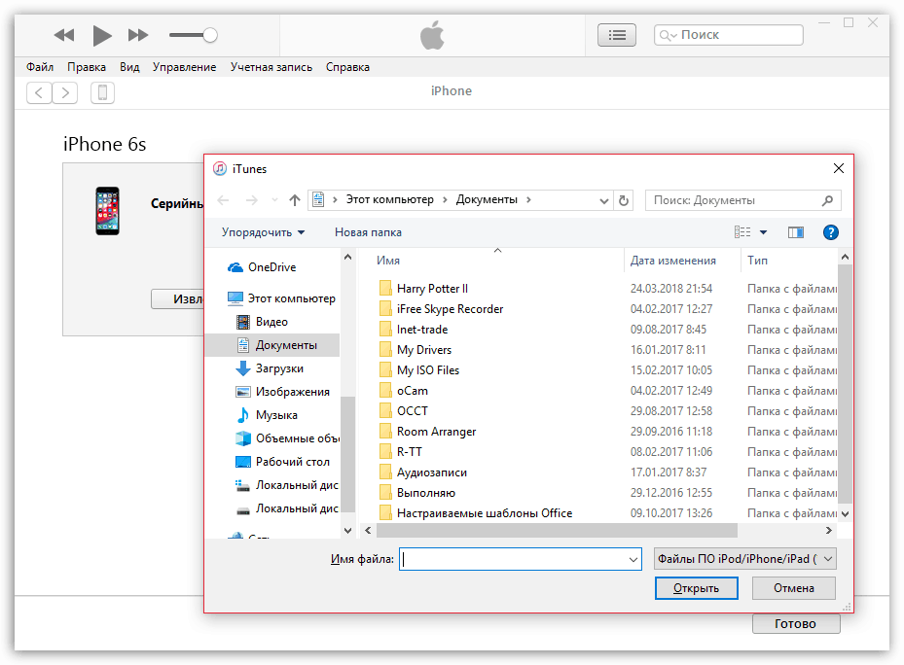Toggle the preview pane icon
Viewport: 904px width, 665px height.
pyautogui.click(x=796, y=232)
